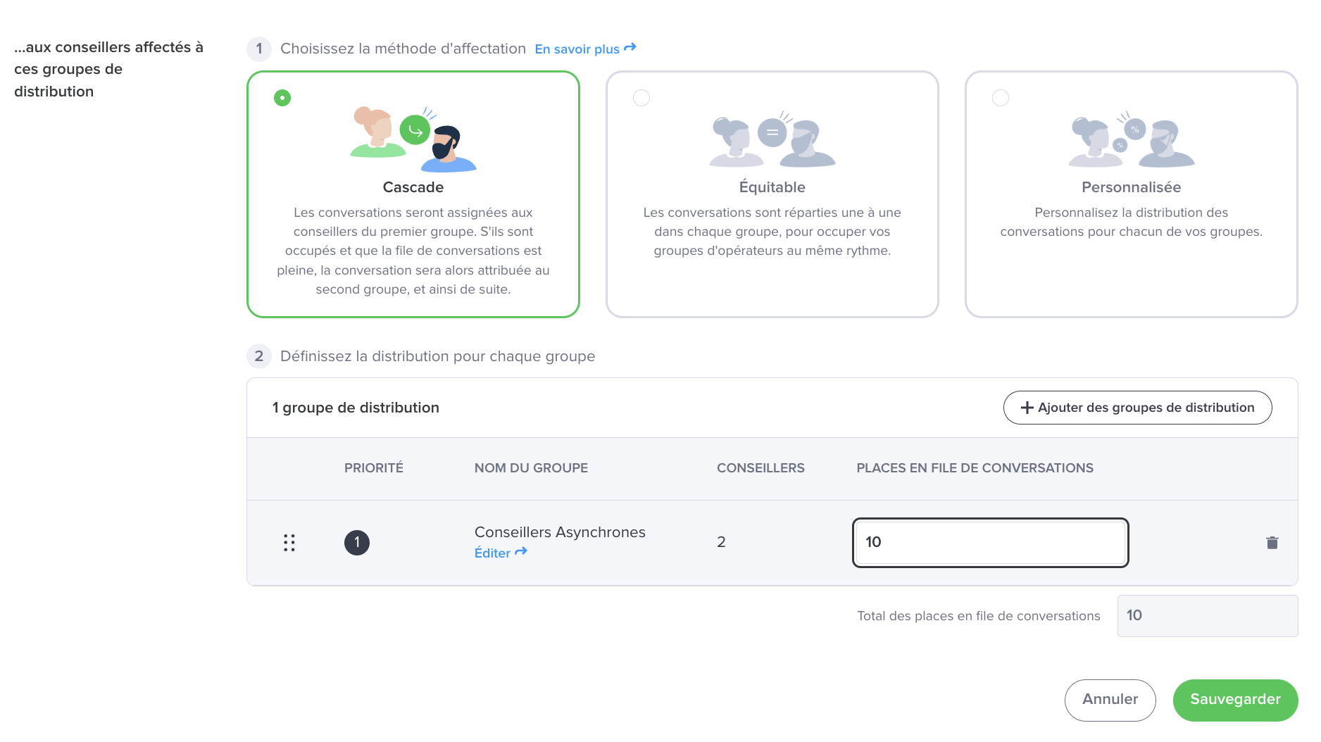Select the Équitable radio button
The height and width of the screenshot is (742, 1321).
pyautogui.click(x=641, y=98)
